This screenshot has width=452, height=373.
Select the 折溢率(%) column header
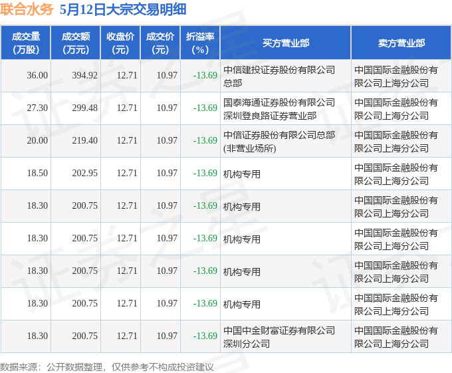(200, 43)
